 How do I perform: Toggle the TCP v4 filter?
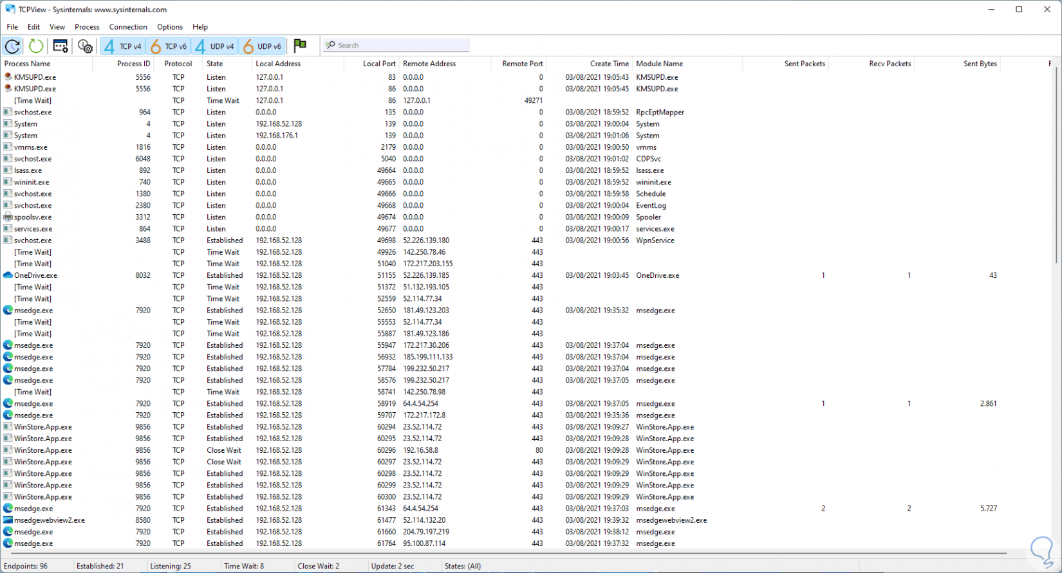[x=123, y=46]
